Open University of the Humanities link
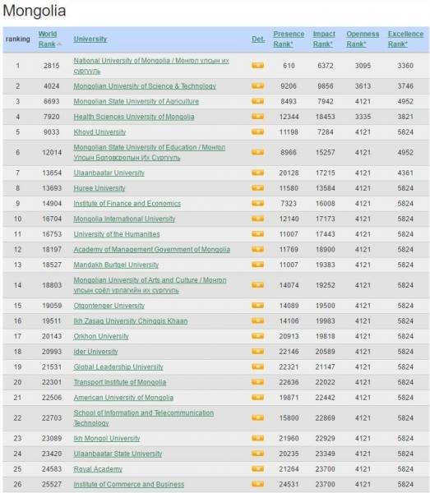 pos(117,234)
